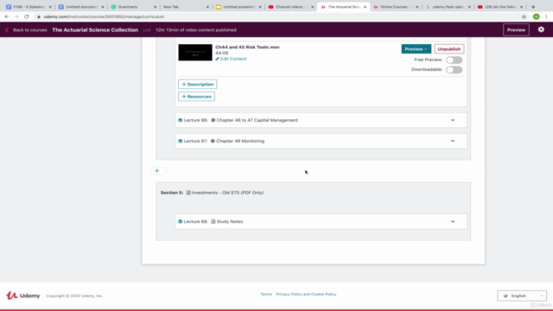
Task: Switch to the Online Courses tab
Action: pyautogui.click(x=397, y=7)
